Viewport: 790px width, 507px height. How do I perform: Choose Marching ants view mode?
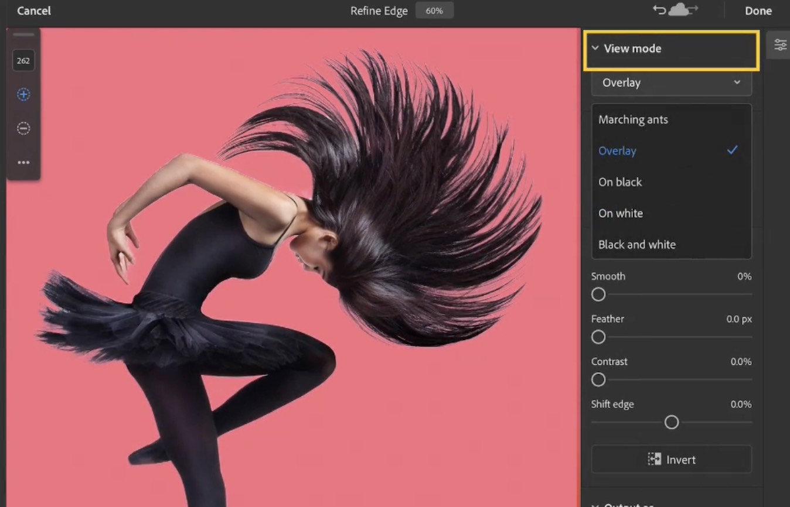point(672,119)
